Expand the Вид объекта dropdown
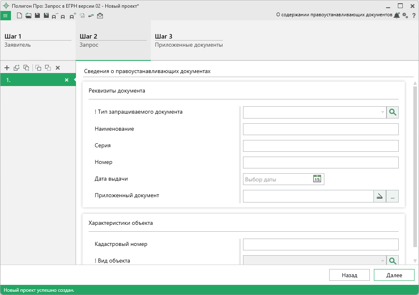 pyautogui.click(x=382, y=261)
